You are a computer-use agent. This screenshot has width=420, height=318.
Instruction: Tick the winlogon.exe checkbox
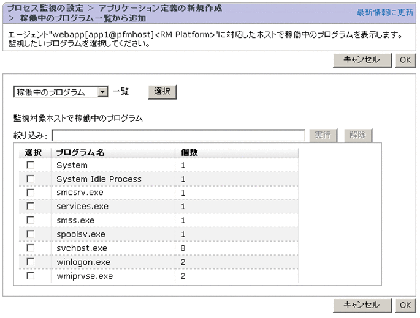coord(31,262)
